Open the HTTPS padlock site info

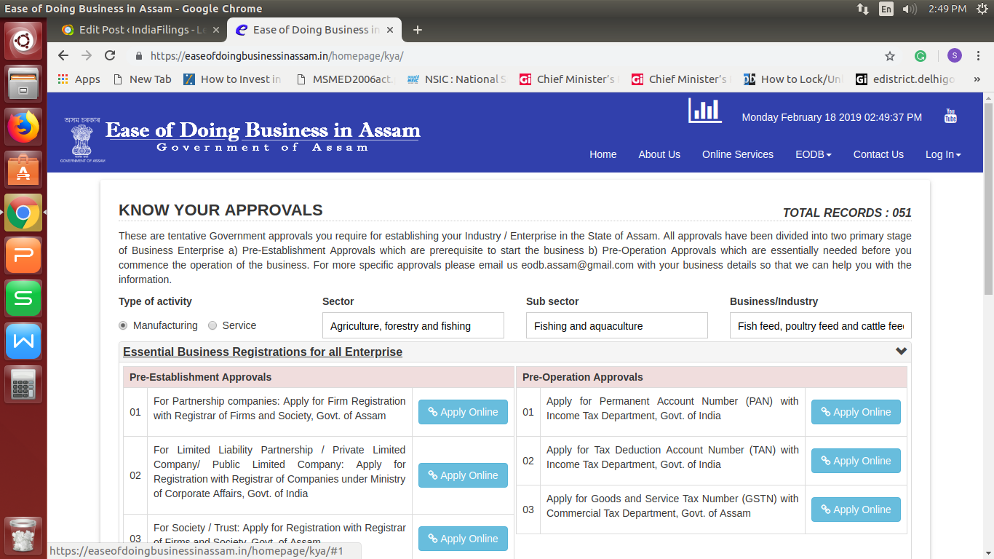[x=137, y=55]
